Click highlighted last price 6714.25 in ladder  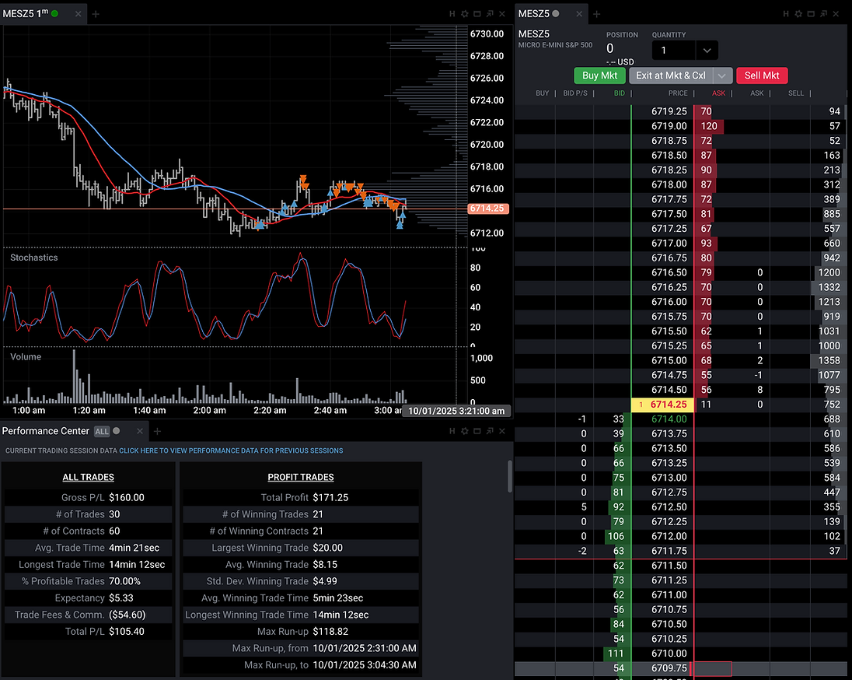click(x=662, y=405)
